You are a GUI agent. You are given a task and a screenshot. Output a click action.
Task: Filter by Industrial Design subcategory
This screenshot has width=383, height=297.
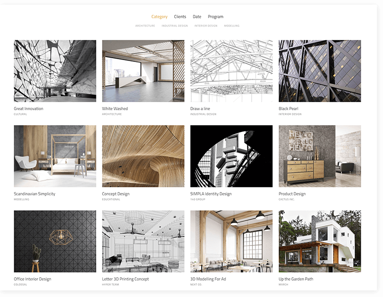(x=174, y=26)
